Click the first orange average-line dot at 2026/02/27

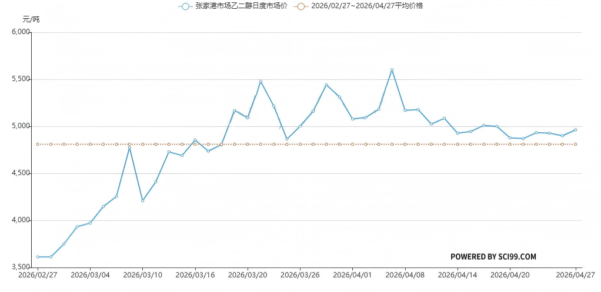[38, 144]
